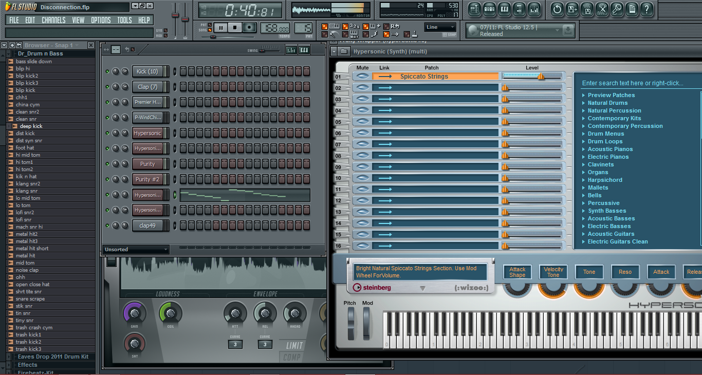Open news panel dropdown arrow
Viewport: 702px width, 375px height.
click(557, 30)
